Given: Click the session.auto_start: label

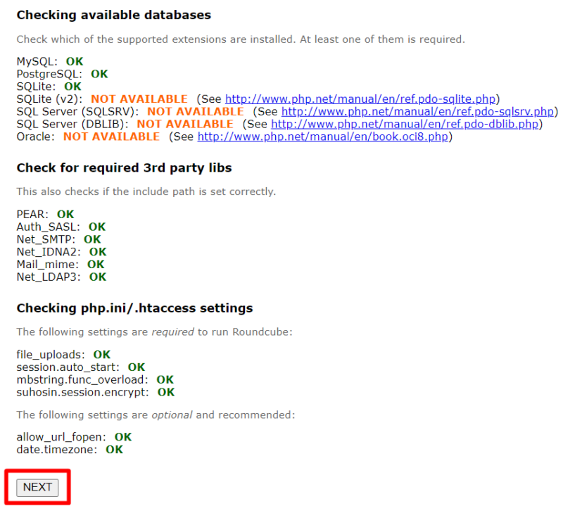Looking at the screenshot, I should (x=68, y=367).
